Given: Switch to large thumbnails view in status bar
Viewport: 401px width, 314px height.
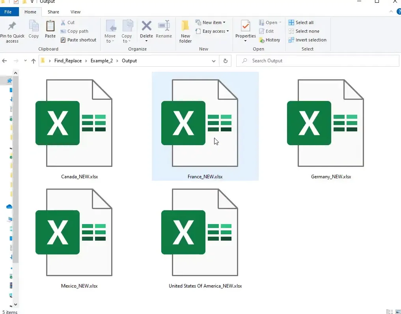Looking at the screenshot, I should 398,312.
